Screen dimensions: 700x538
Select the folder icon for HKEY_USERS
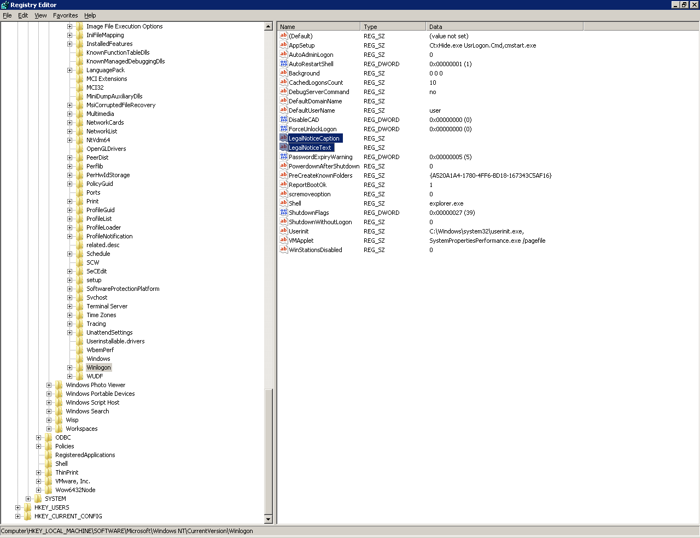[x=28, y=507]
